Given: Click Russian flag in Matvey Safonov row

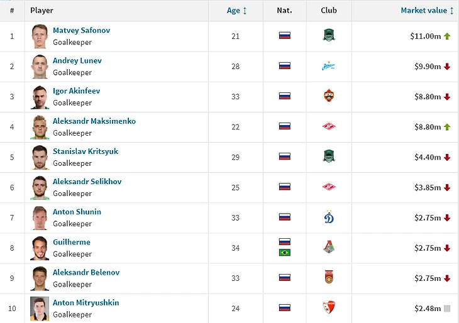Looking at the screenshot, I should pyautogui.click(x=284, y=36).
